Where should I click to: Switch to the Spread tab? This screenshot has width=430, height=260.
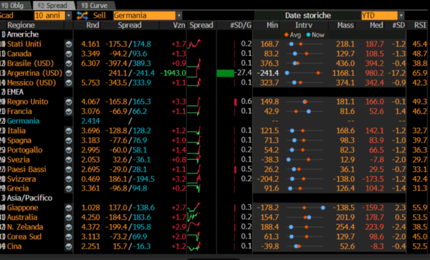point(54,5)
